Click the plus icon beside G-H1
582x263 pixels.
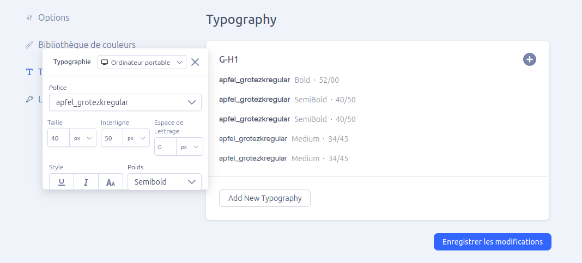point(529,59)
